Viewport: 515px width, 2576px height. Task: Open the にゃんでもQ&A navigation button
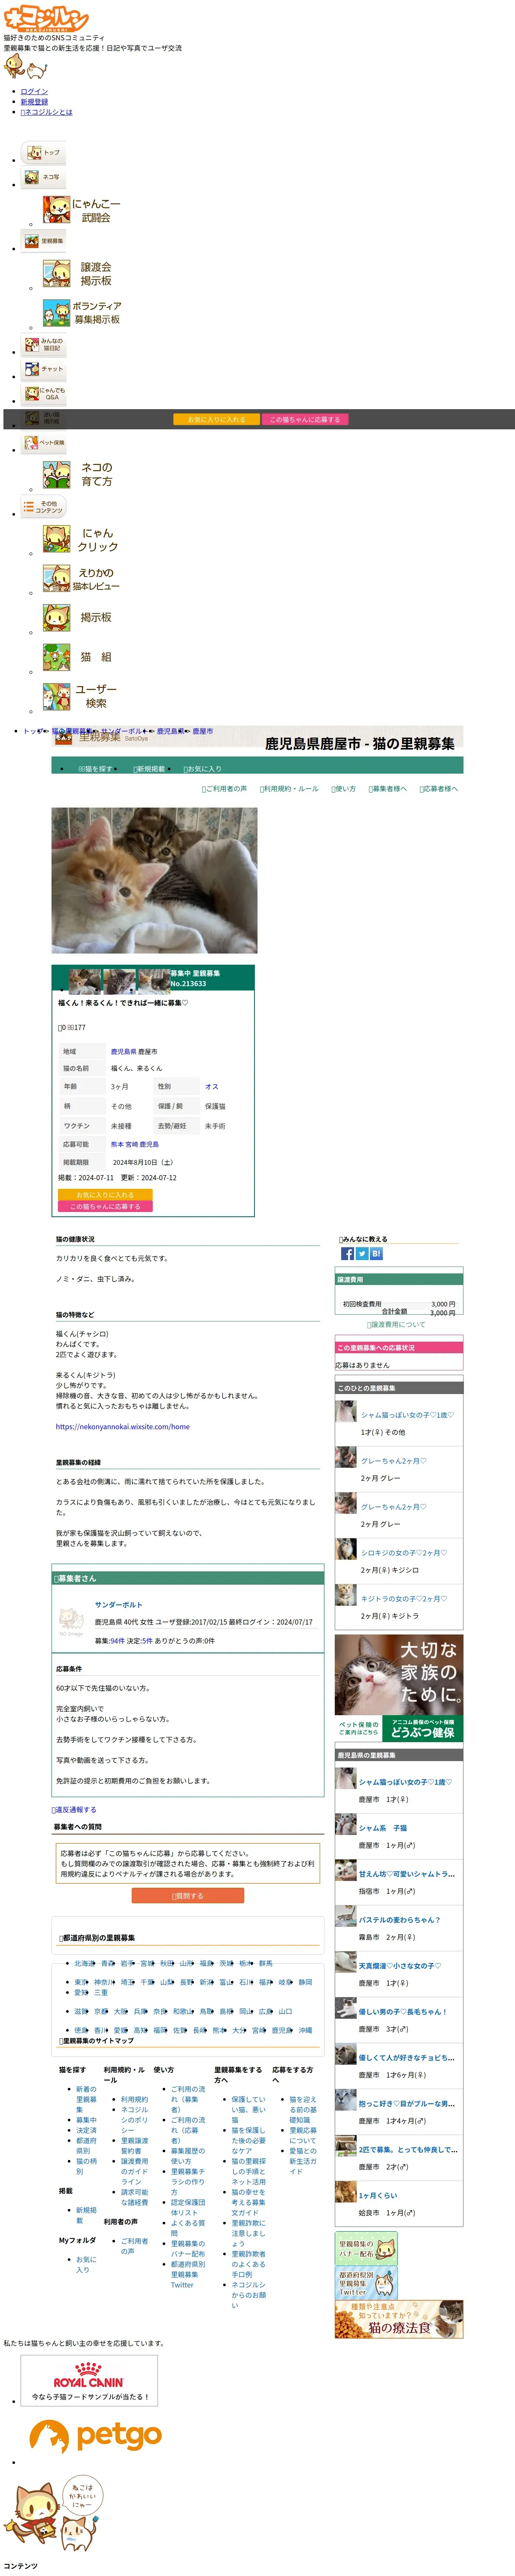click(43, 394)
